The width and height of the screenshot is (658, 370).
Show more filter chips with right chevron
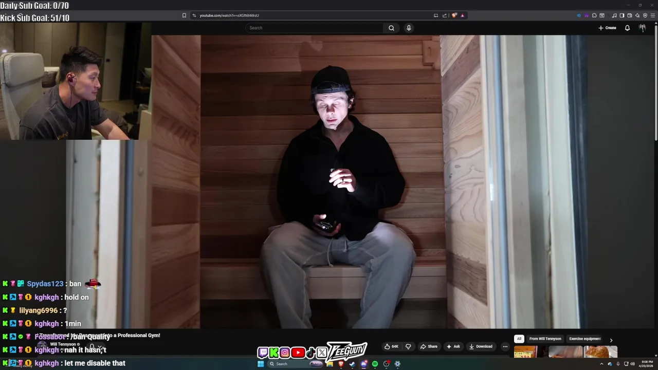click(611, 340)
